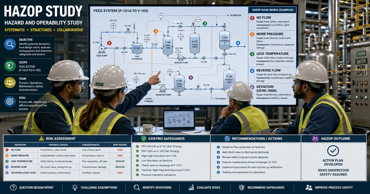This screenshot has height=194, width=370.
Task: Click the green check beside PSV-102A on V-102
Action: pos(138,151)
